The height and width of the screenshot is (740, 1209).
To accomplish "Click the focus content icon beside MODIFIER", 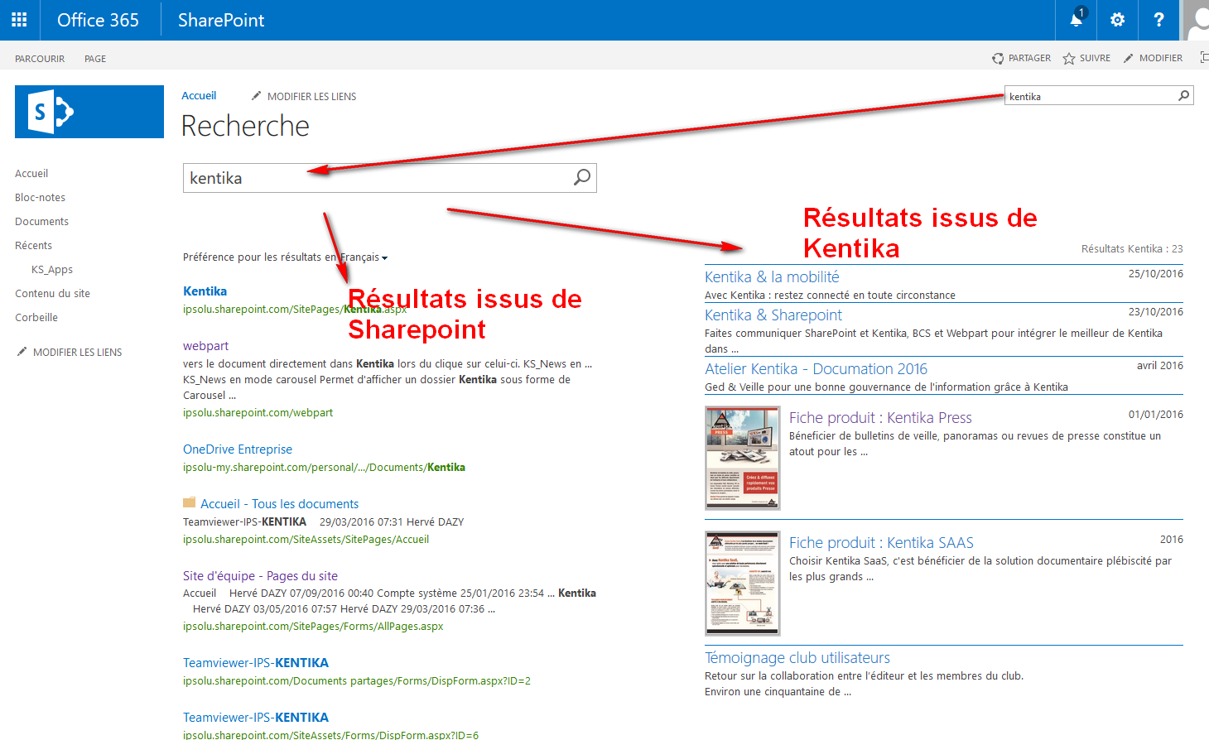I will point(1204,58).
